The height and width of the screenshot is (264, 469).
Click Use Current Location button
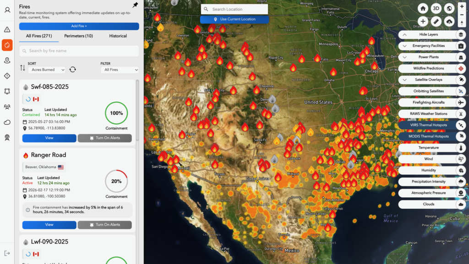pos(234,19)
